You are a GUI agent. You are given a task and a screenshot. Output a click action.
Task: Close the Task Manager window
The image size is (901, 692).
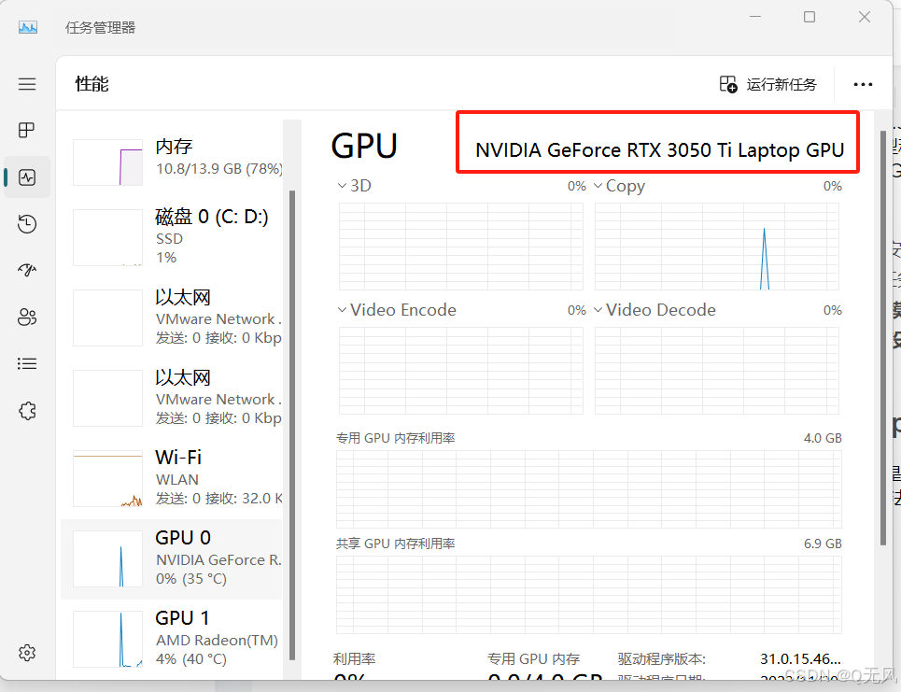click(865, 17)
